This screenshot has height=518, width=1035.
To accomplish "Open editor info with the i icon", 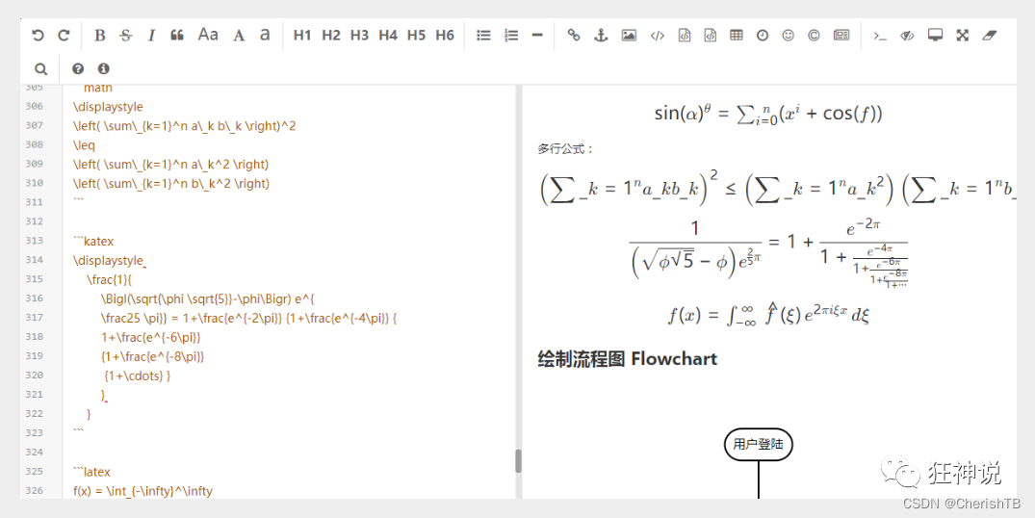I will [103, 68].
